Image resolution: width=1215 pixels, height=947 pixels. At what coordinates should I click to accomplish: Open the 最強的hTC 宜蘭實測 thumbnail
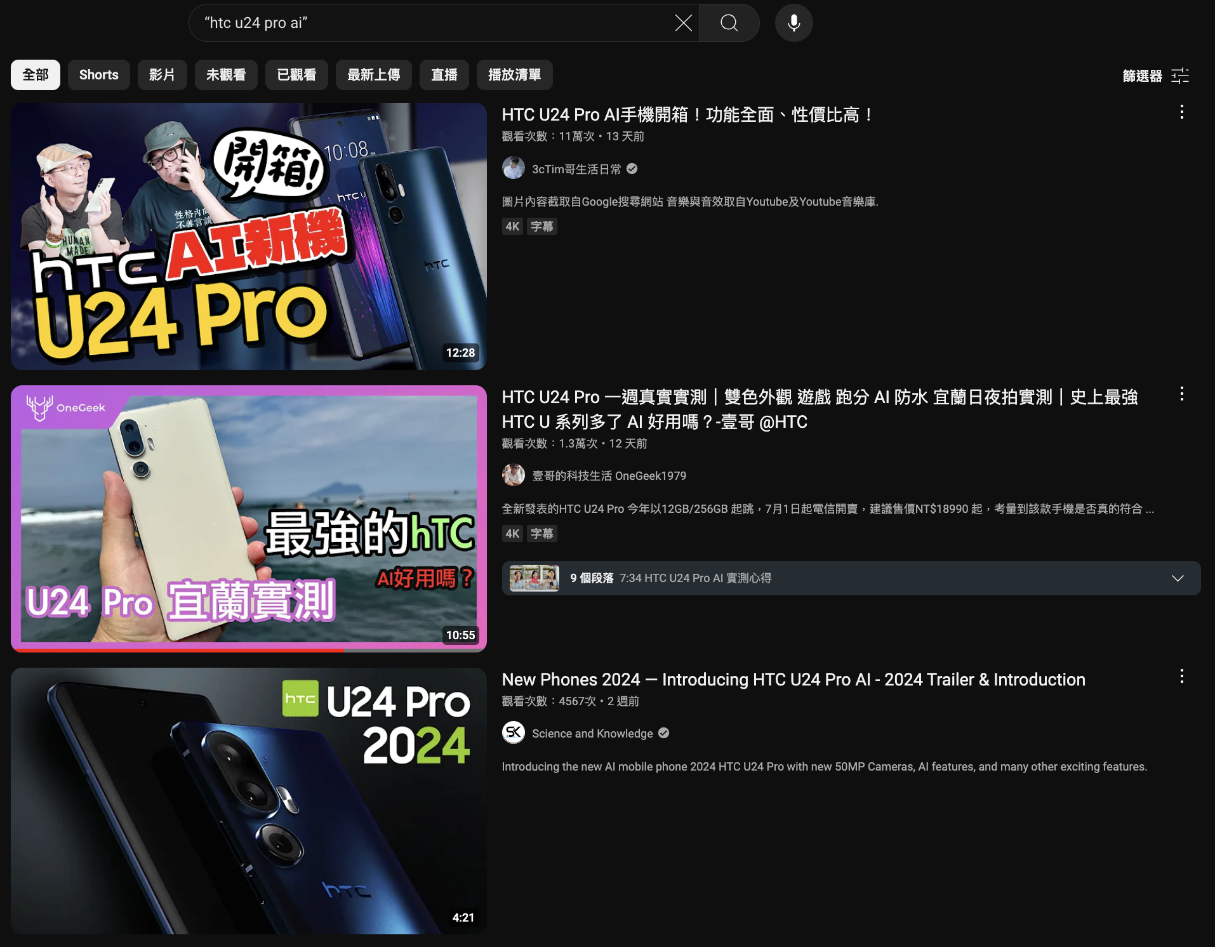click(249, 519)
